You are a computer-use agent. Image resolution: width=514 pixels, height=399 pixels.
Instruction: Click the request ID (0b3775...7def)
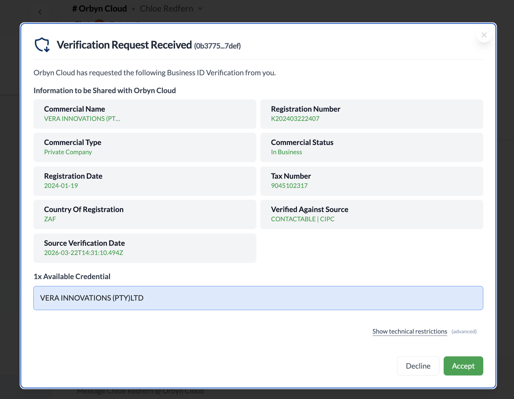click(218, 46)
